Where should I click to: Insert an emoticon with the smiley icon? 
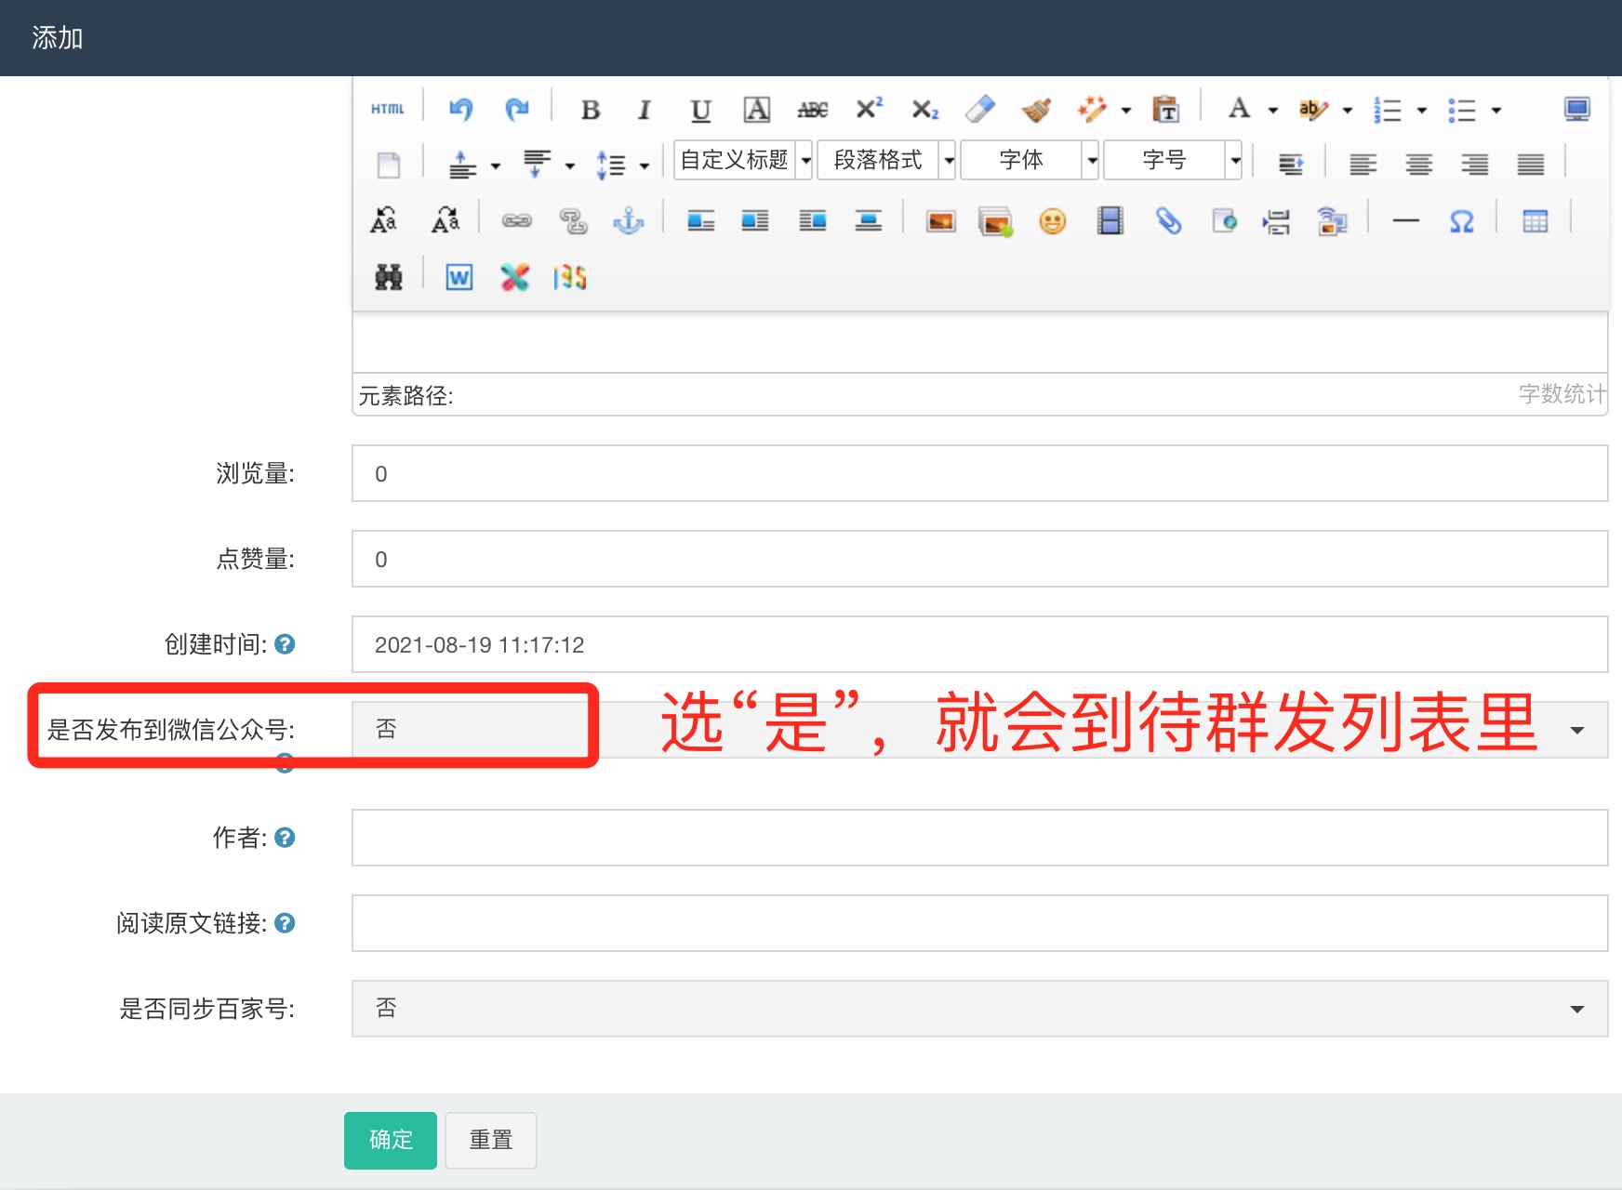click(1052, 221)
